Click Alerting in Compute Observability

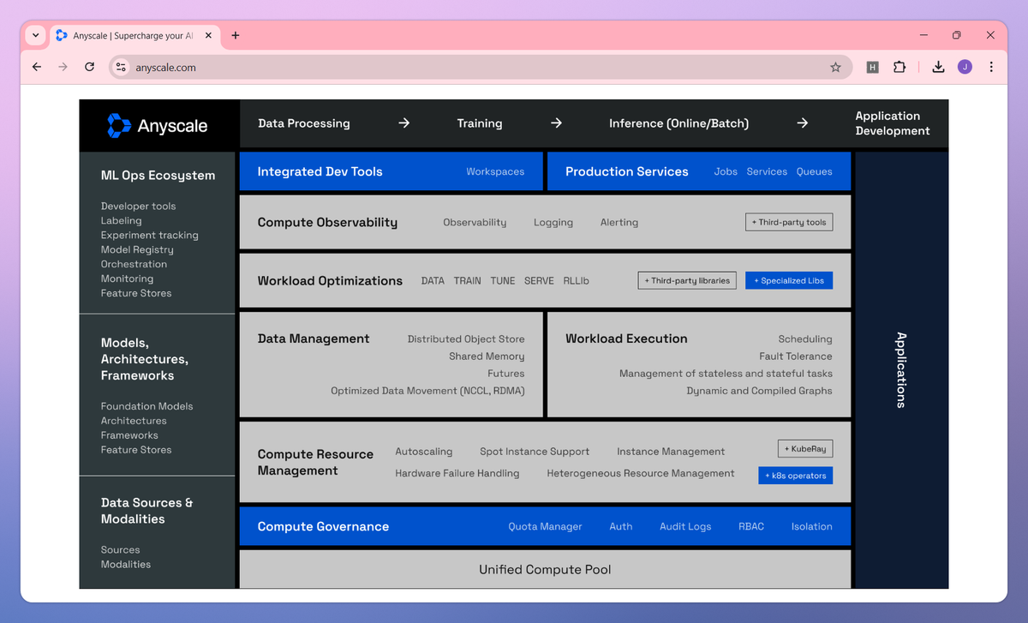[x=619, y=222]
